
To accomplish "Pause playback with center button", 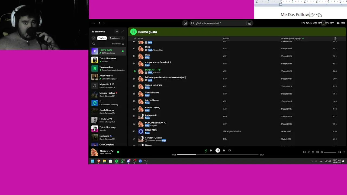I will click(x=217, y=151).
